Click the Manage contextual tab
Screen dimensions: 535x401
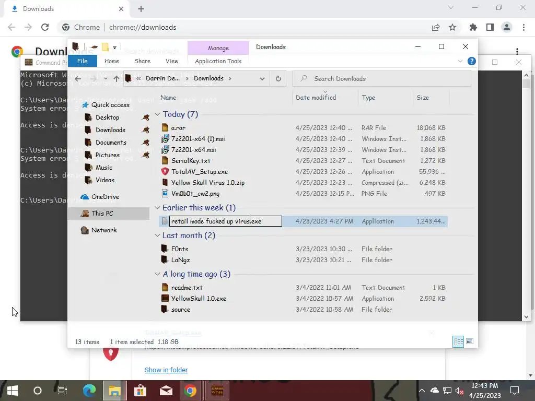point(218,48)
